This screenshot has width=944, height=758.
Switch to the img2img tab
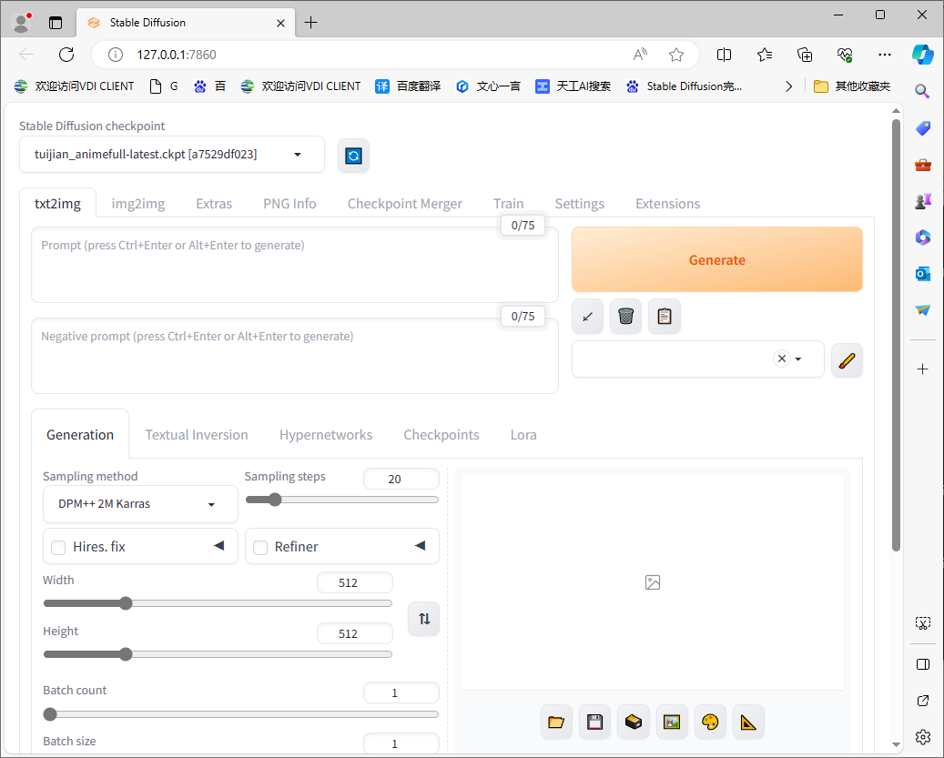click(137, 204)
